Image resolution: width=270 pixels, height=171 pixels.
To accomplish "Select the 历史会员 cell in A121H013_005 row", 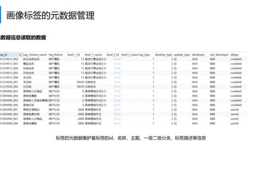I will [28, 73].
